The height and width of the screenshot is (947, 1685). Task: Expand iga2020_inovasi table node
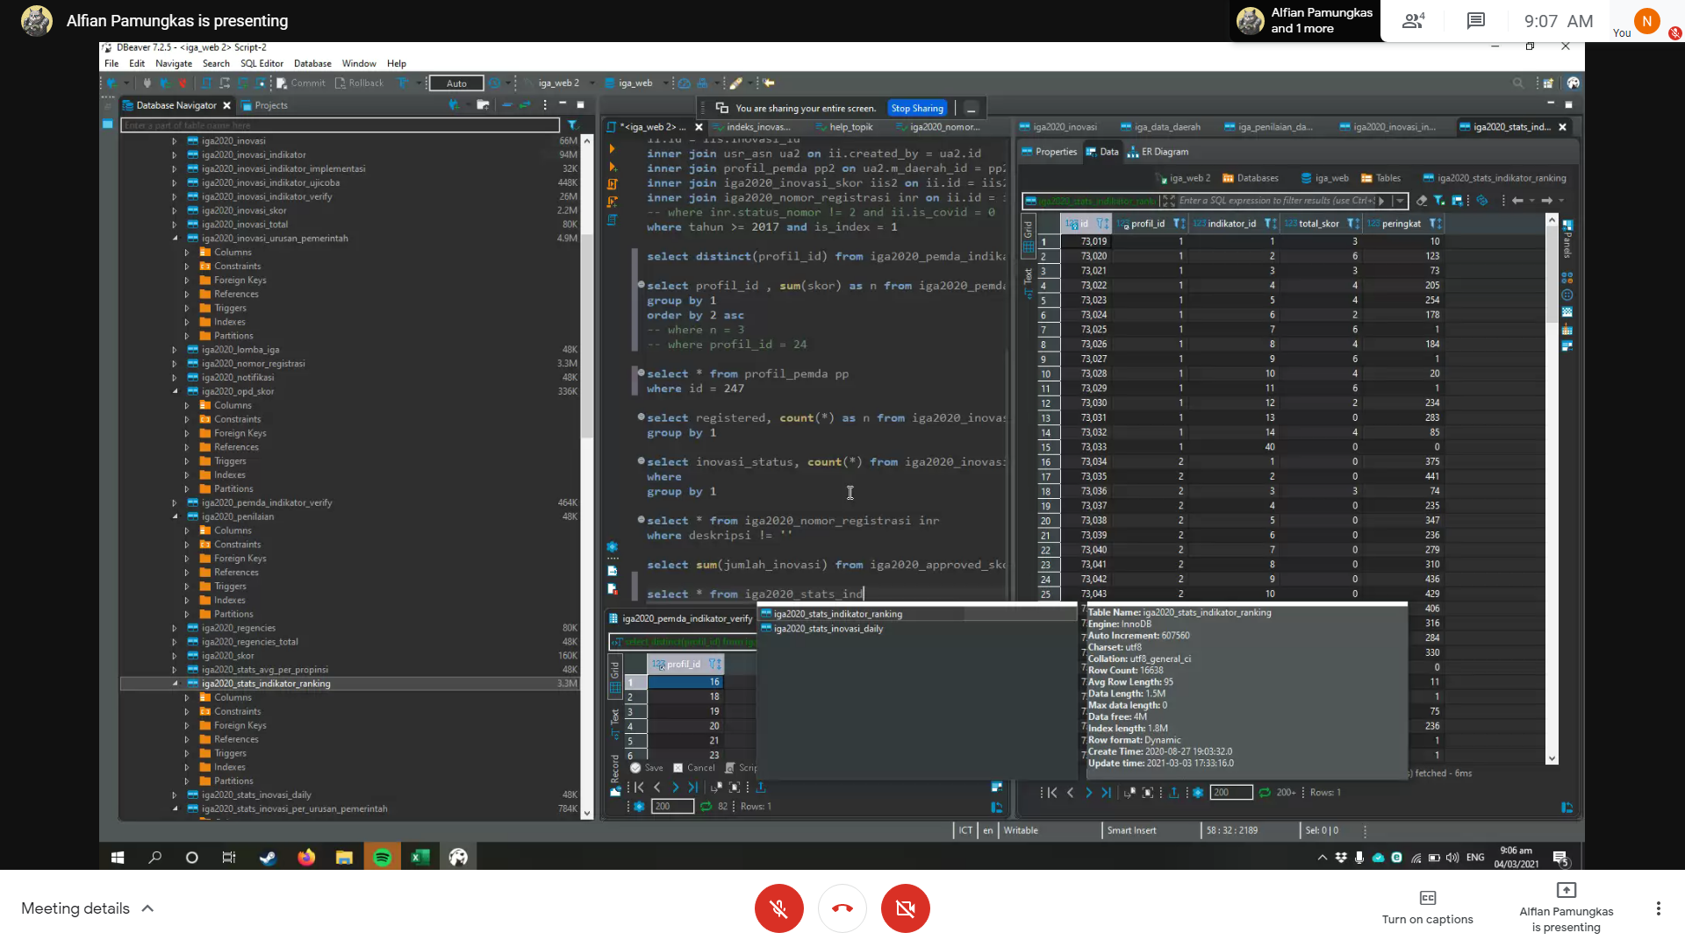[x=174, y=141]
